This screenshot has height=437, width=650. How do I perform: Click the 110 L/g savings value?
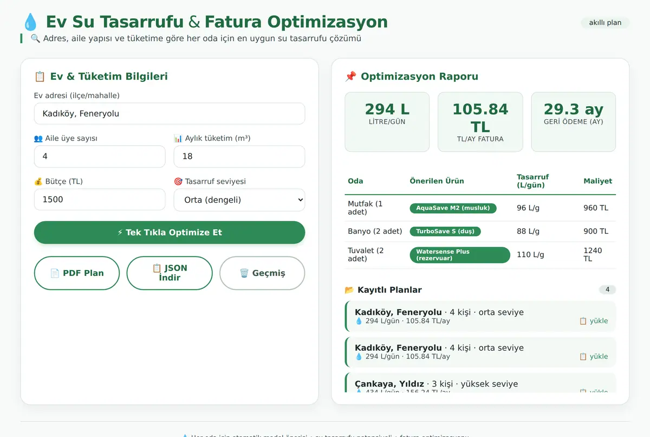pos(530,255)
